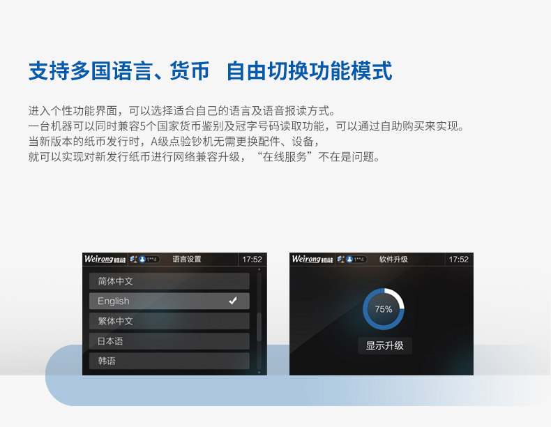This screenshot has width=551, height=427.
Task: Click the 语言设置 title in header
Action: [x=187, y=260]
